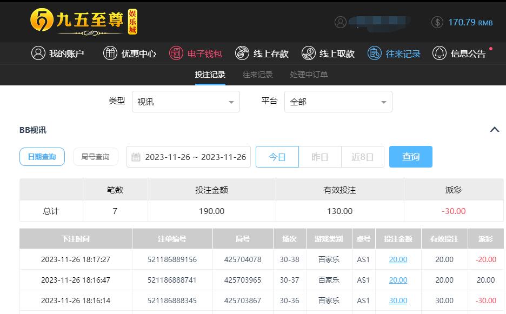506x314 pixels.
Task: Click the 信息公告 bell icon
Action: tap(440, 53)
